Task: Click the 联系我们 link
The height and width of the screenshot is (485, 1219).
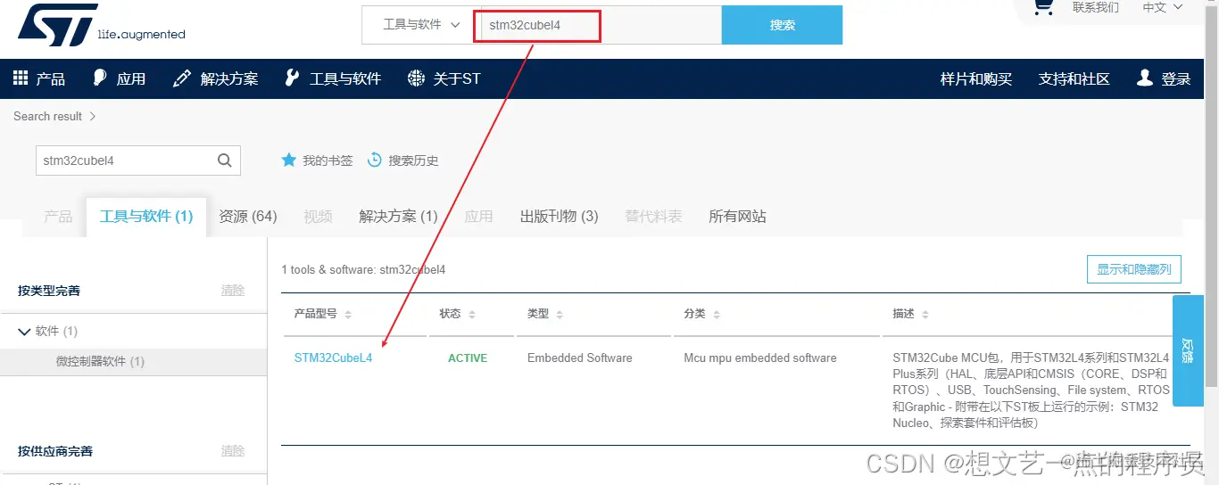Action: point(1096,7)
